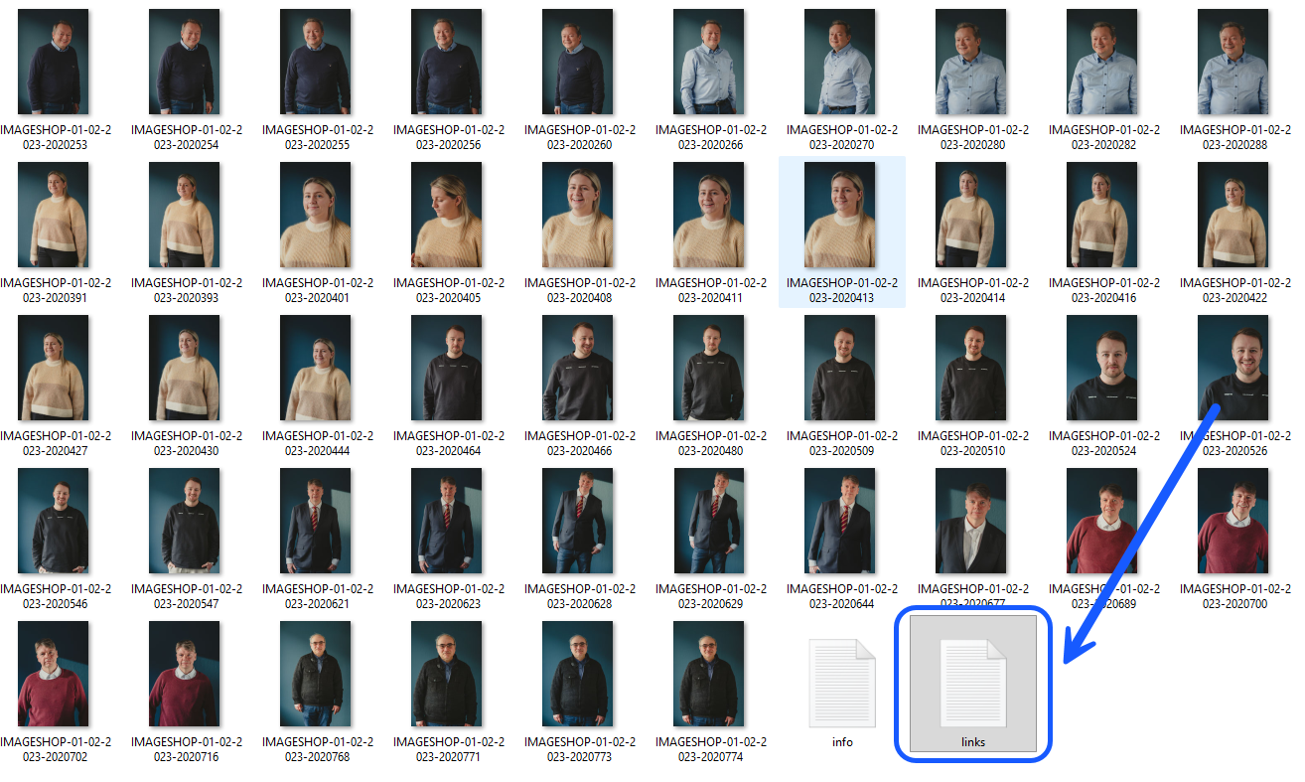This screenshot has width=1305, height=782.
Task: Click image 023-2020266 with light blue shirt
Action: coord(710,62)
